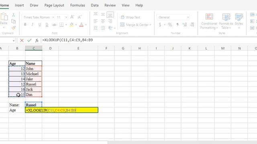
Task: Select the Format Painter brush
Action: click(x=13, y=28)
